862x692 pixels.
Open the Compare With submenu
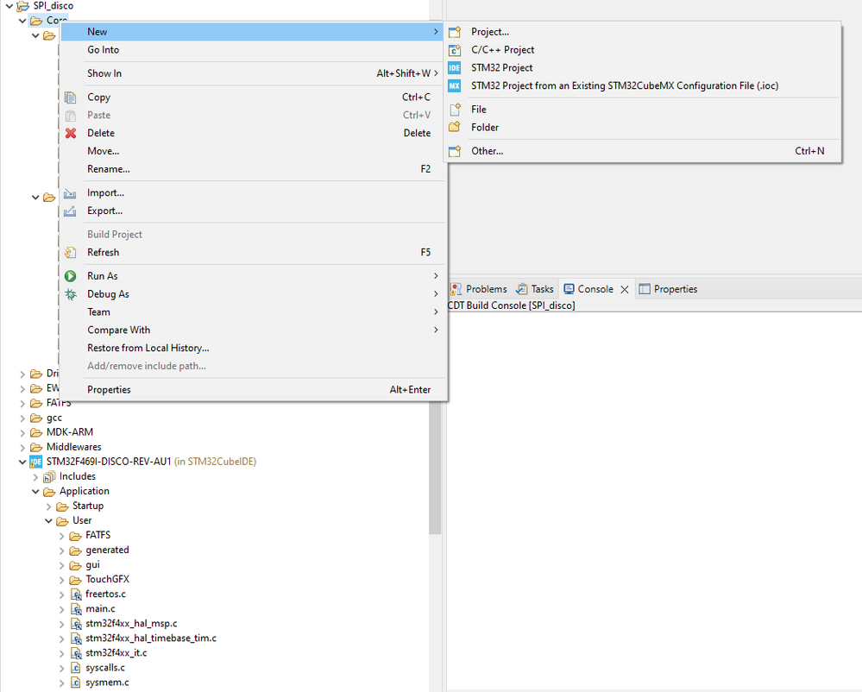254,330
